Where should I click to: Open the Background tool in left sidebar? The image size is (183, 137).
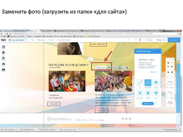coord(4,47)
